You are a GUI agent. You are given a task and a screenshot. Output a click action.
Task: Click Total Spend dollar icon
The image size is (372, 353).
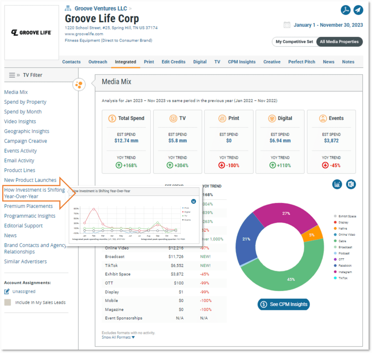(x=112, y=118)
